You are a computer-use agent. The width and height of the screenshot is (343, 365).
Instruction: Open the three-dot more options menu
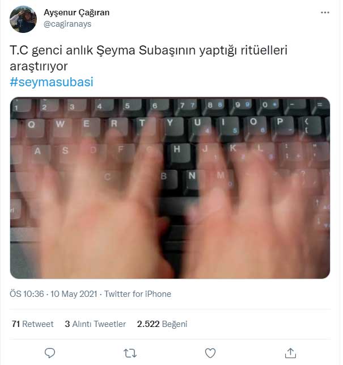(325, 12)
